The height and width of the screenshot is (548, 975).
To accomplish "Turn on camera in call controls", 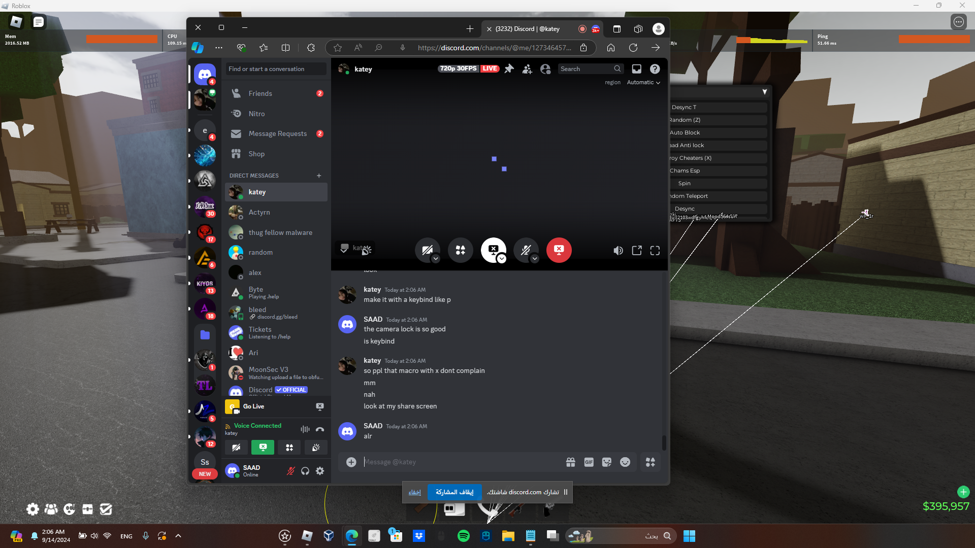I will [x=427, y=250].
